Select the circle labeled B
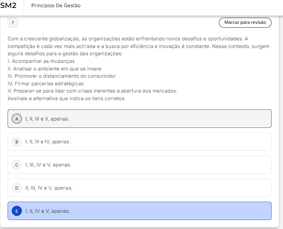283x229 pixels. tap(17, 142)
